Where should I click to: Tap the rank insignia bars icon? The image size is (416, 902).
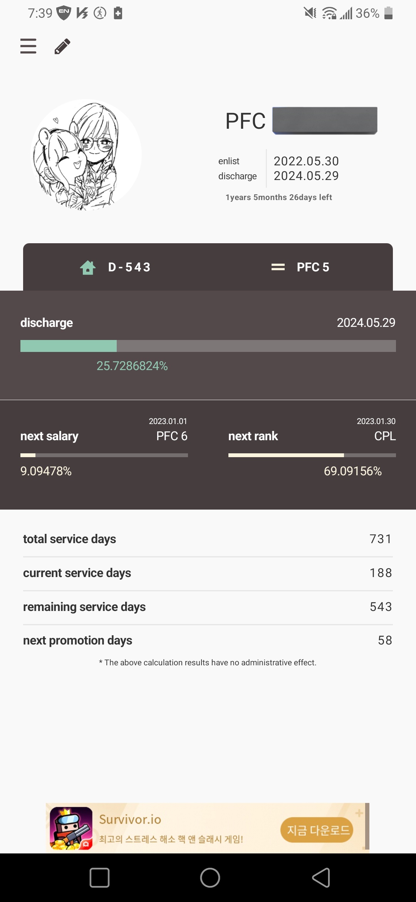coord(278,267)
